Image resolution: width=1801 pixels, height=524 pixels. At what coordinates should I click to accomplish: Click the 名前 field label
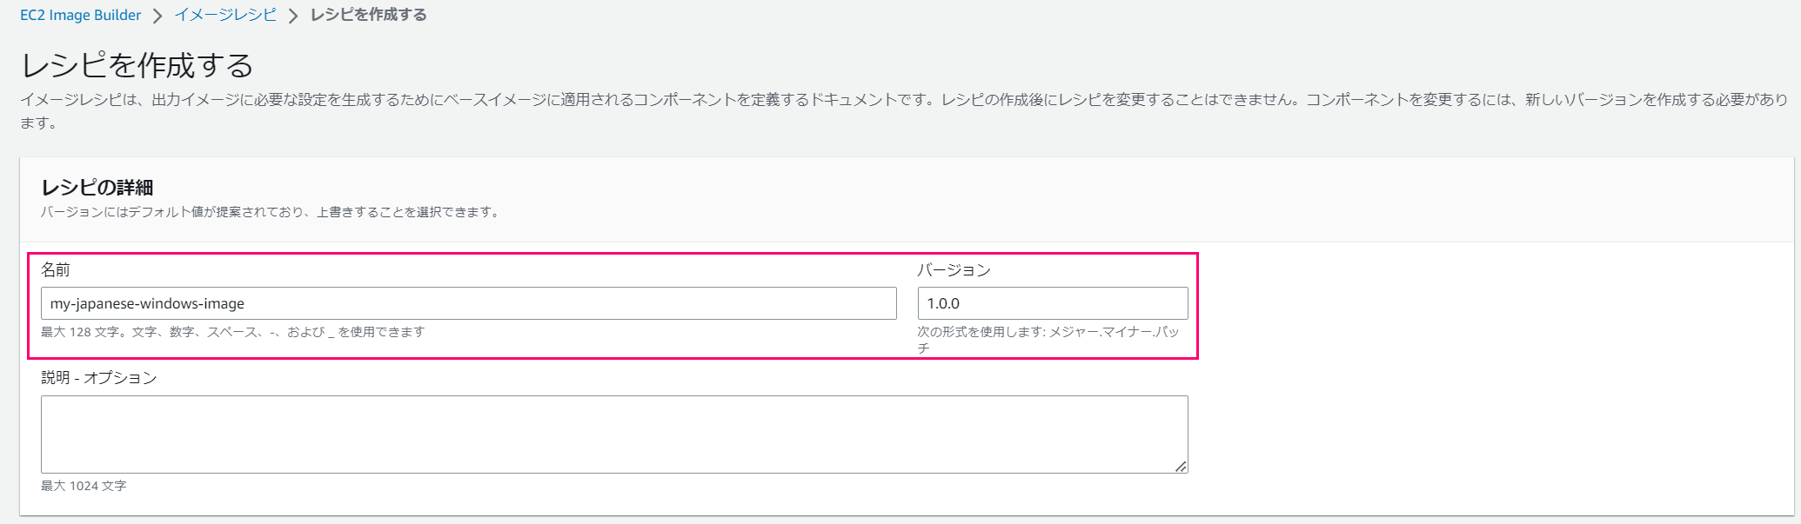coord(56,270)
